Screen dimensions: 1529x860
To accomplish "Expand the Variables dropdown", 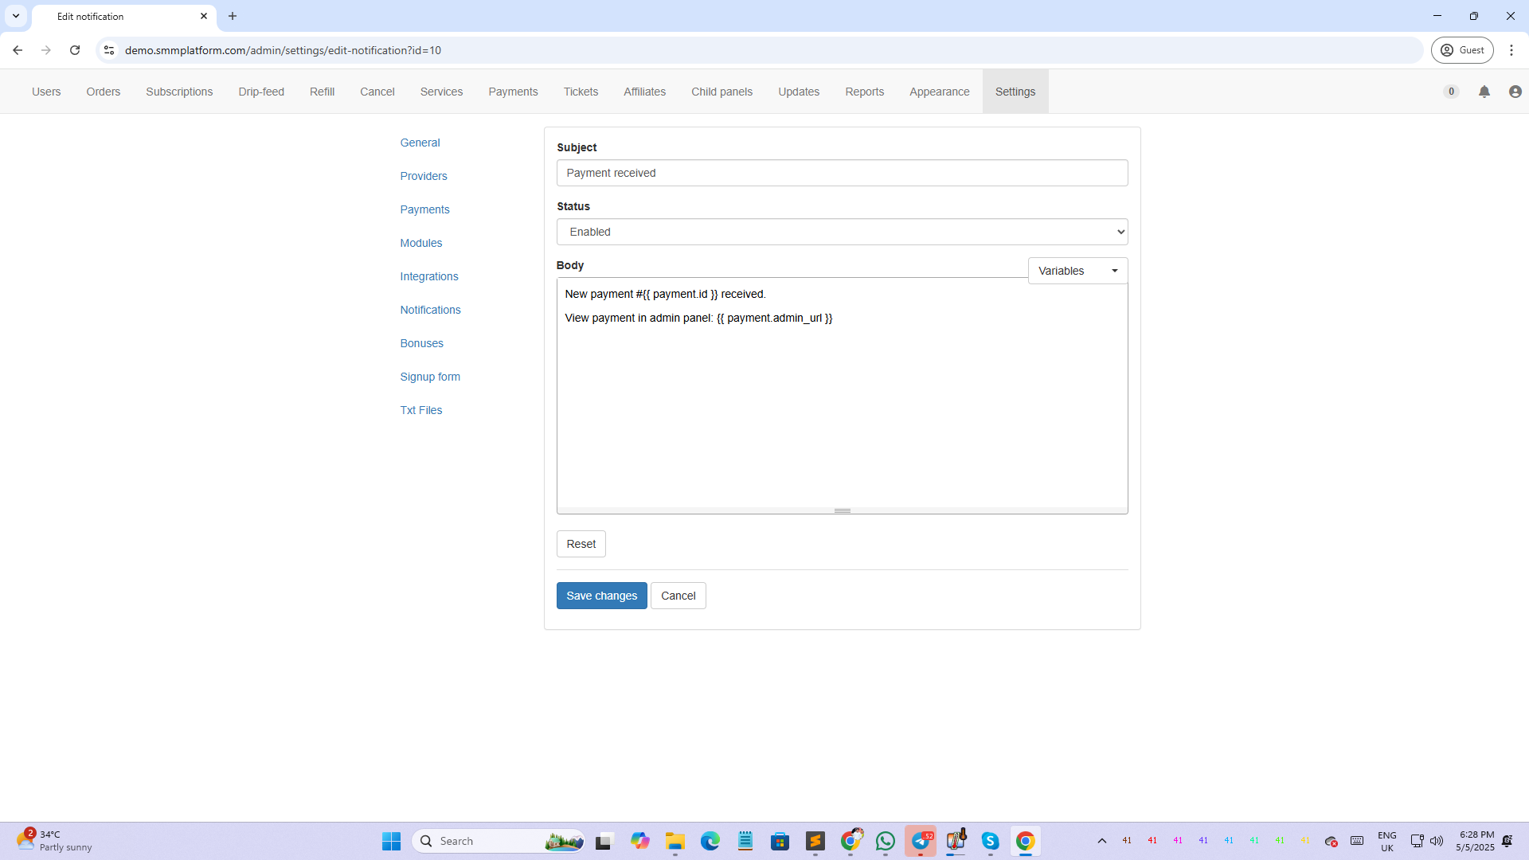I will coord(1077,271).
